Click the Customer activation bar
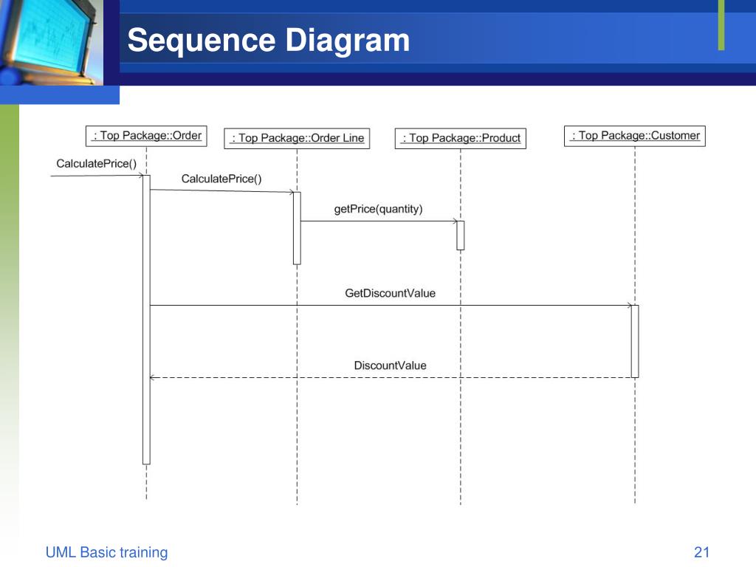The height and width of the screenshot is (567, 756). click(x=635, y=341)
